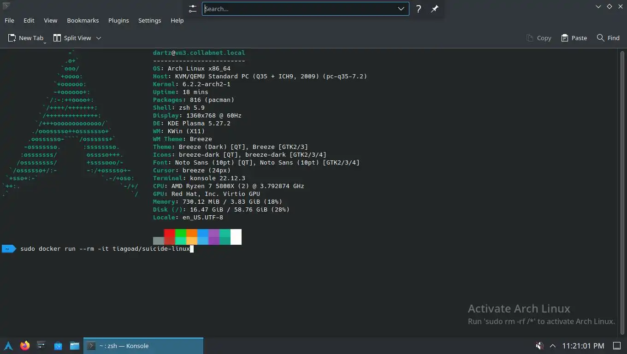The width and height of the screenshot is (627, 354).
Task: Close the Konsole window
Action: click(620, 6)
